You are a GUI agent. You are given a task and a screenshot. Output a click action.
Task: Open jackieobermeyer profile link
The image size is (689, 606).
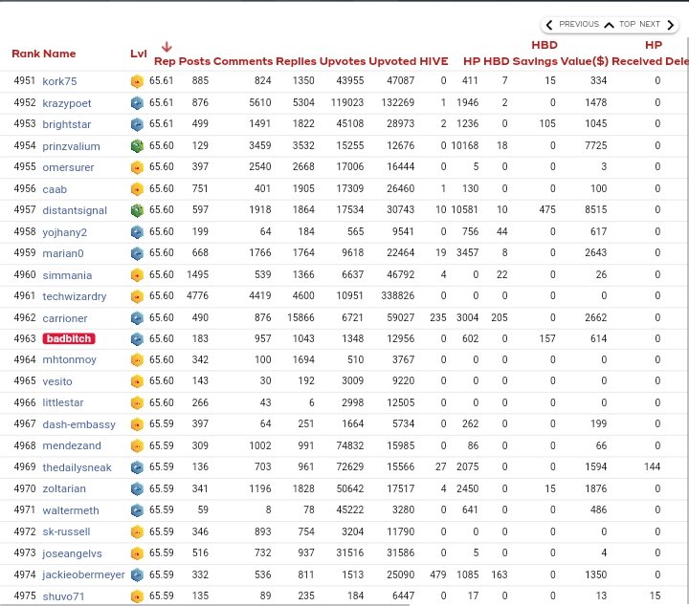(x=83, y=574)
